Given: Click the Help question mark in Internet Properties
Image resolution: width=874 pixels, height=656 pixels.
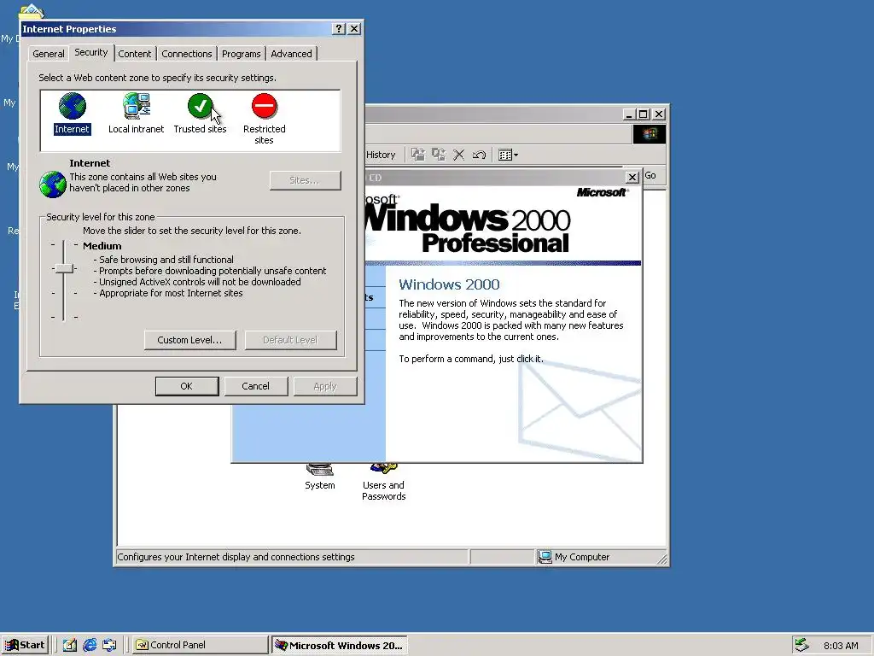Looking at the screenshot, I should point(339,29).
